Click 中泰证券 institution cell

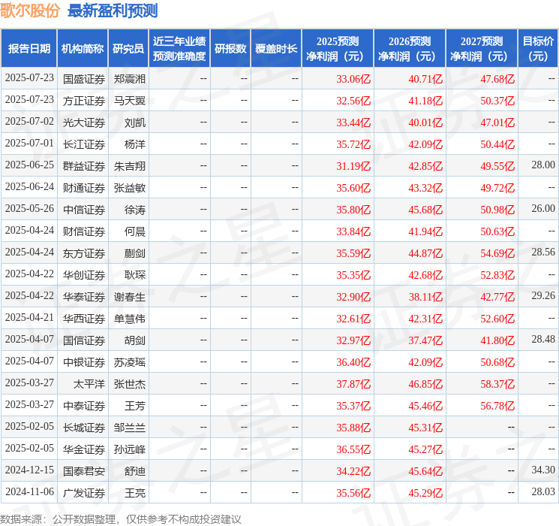(x=84, y=406)
